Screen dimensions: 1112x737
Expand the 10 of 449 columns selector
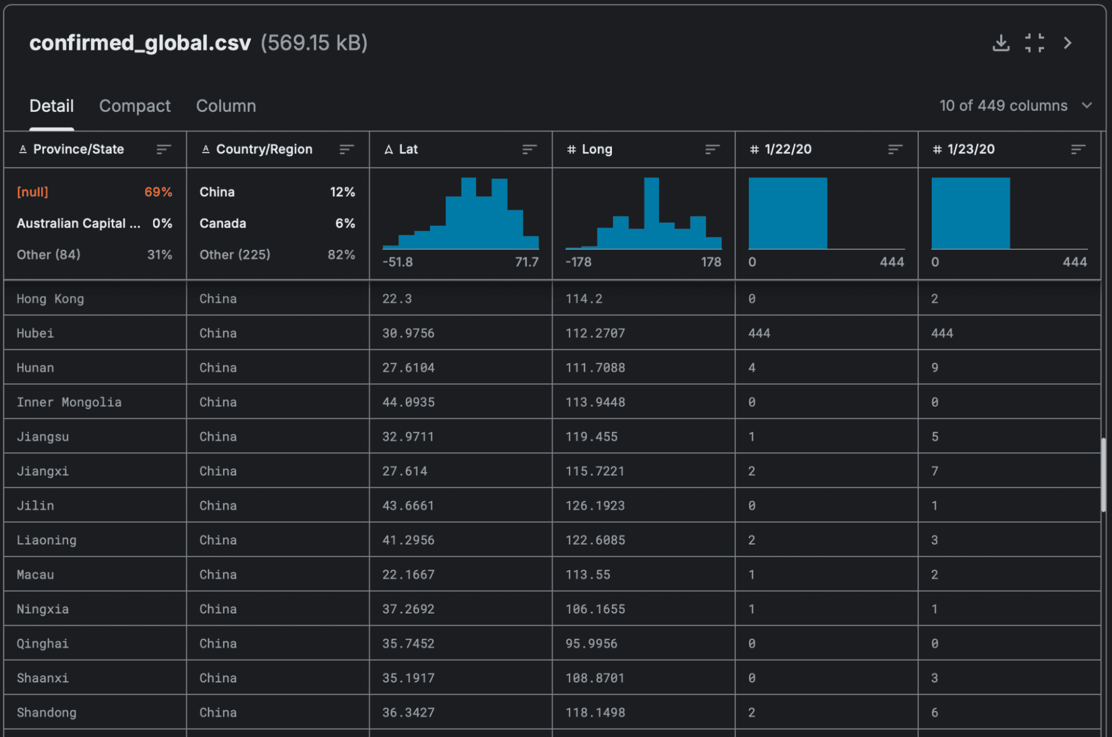click(1015, 106)
